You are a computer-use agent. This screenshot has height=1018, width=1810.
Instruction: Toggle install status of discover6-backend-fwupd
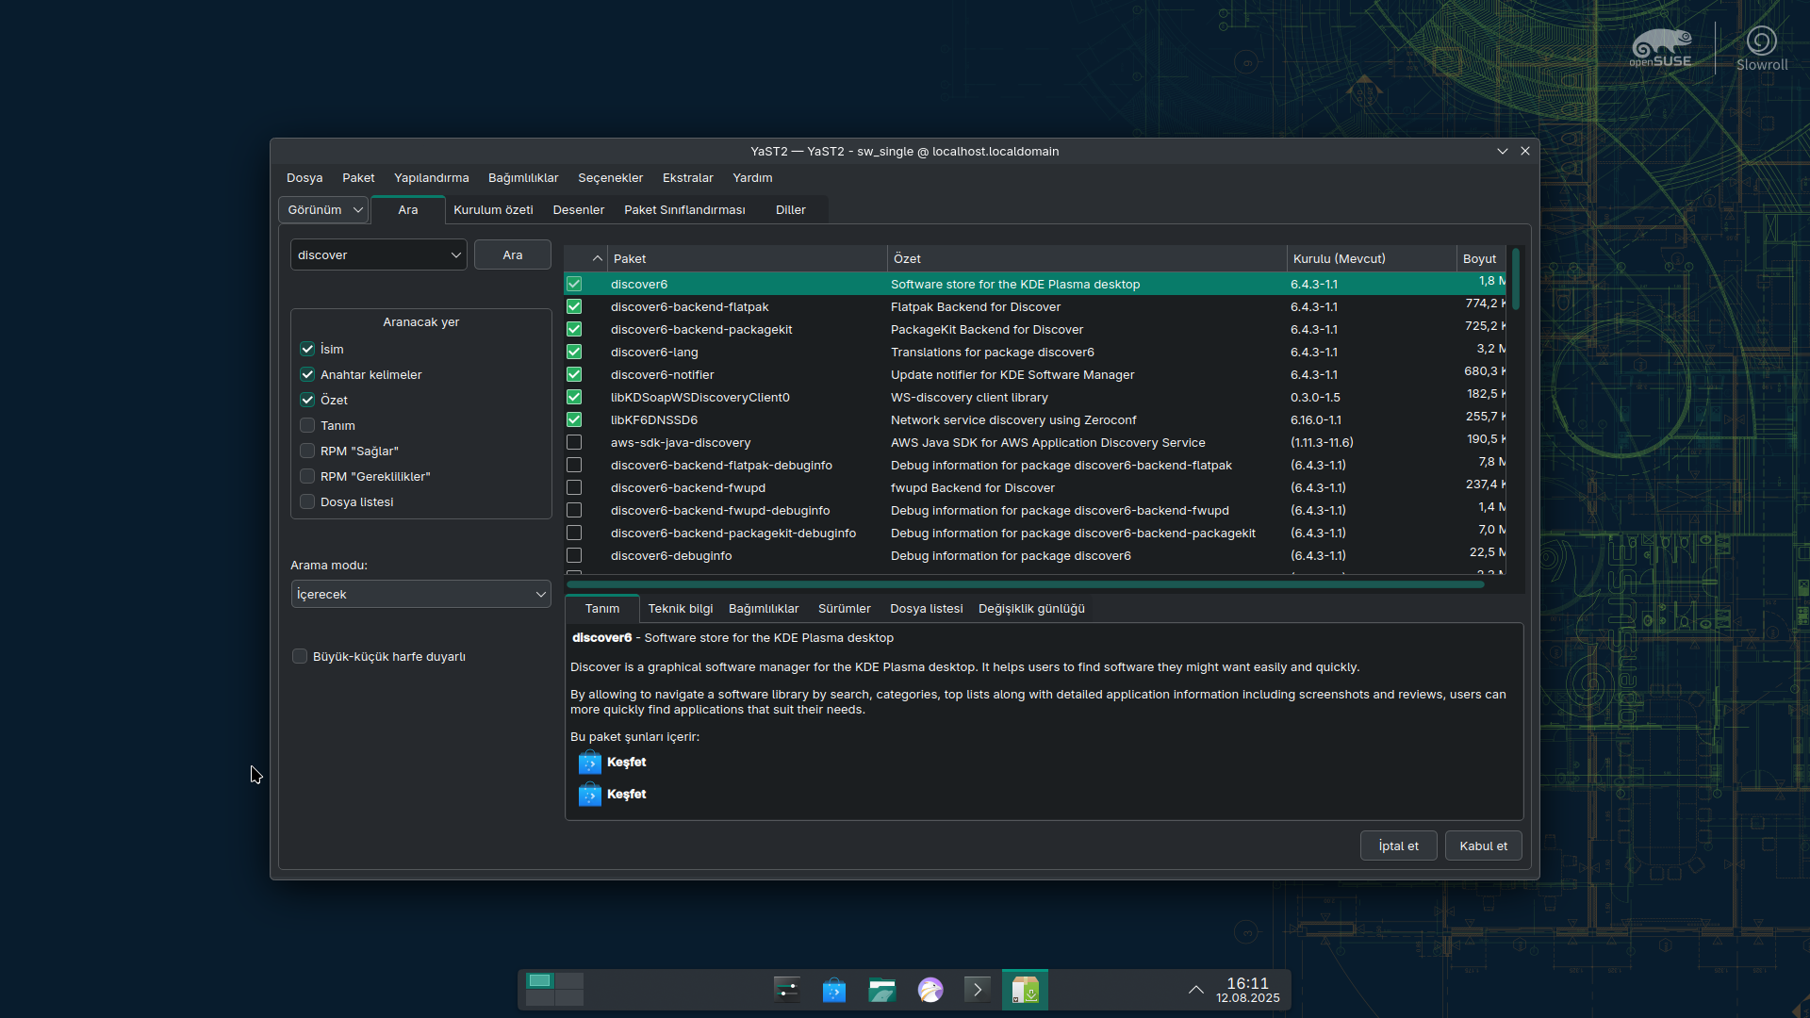574,487
